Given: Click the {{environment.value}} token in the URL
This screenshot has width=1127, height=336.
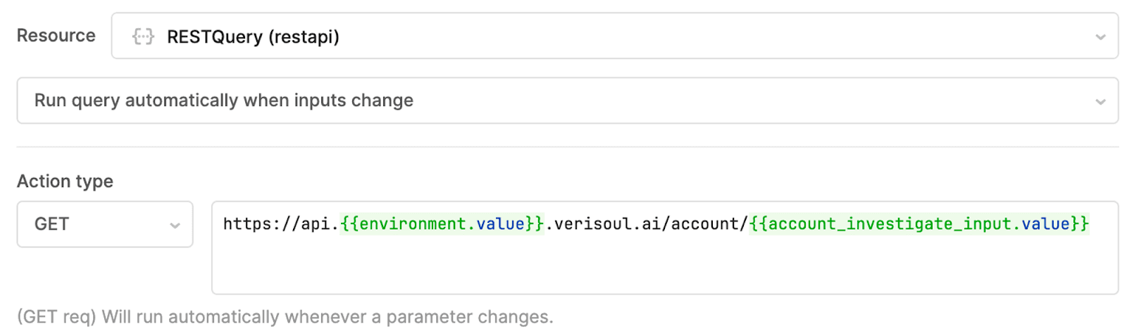Looking at the screenshot, I should coord(442,224).
